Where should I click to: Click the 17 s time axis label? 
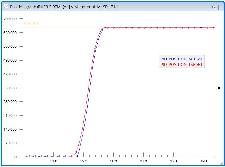tap(144, 161)
